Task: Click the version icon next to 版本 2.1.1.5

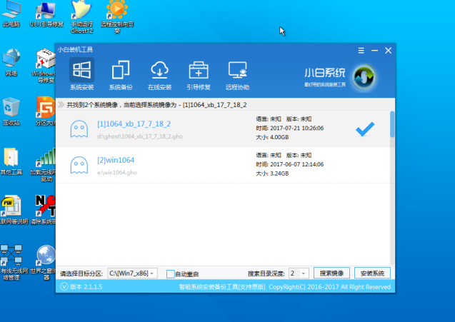Action: click(64, 286)
